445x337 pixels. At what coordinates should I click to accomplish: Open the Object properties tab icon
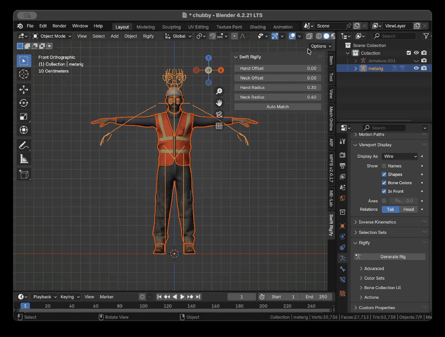pos(343,226)
